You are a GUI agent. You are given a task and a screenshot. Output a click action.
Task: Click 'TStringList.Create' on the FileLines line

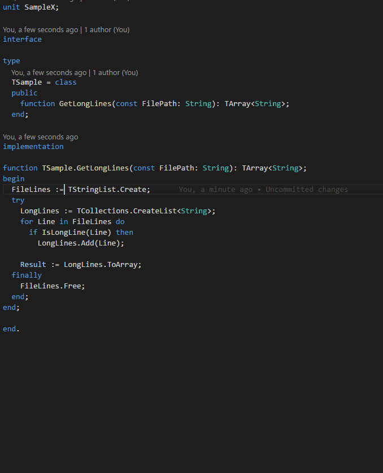coord(107,189)
